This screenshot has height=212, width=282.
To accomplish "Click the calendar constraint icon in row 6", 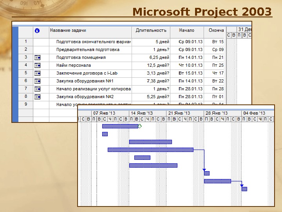I will [x=38, y=81].
